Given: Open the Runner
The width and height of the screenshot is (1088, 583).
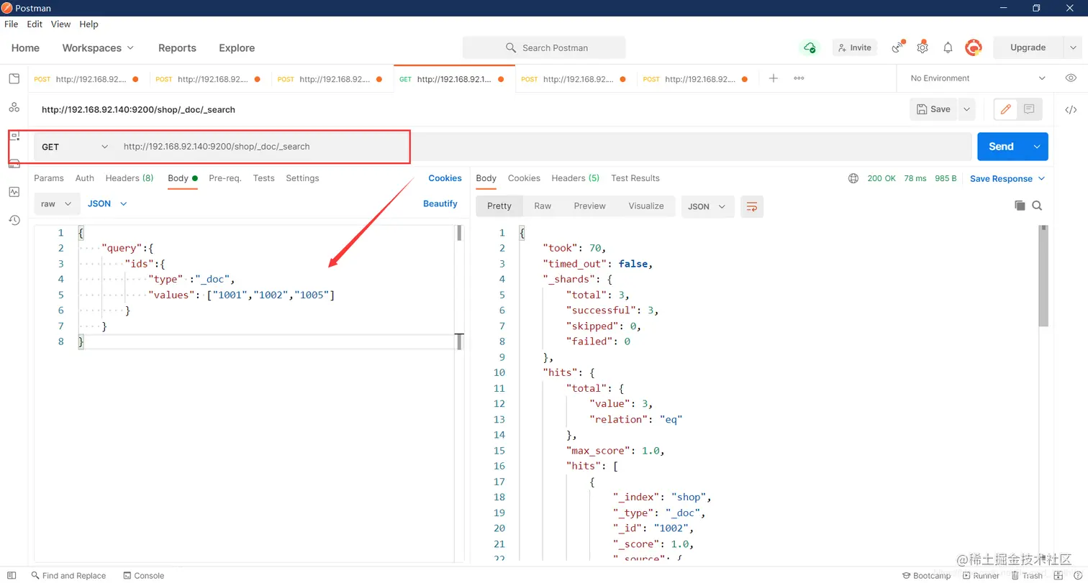Looking at the screenshot, I should [980, 575].
